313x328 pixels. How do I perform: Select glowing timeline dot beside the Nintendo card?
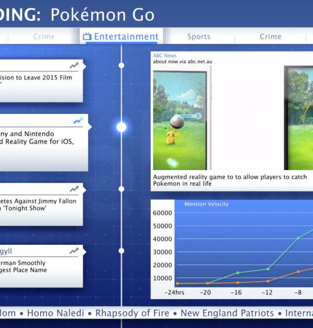(x=122, y=127)
